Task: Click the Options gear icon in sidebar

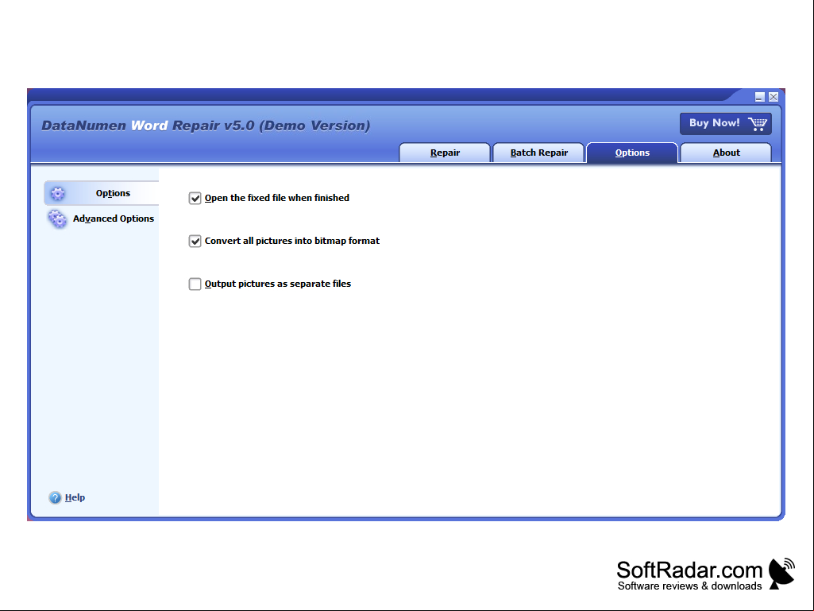Action: pyautogui.click(x=58, y=194)
